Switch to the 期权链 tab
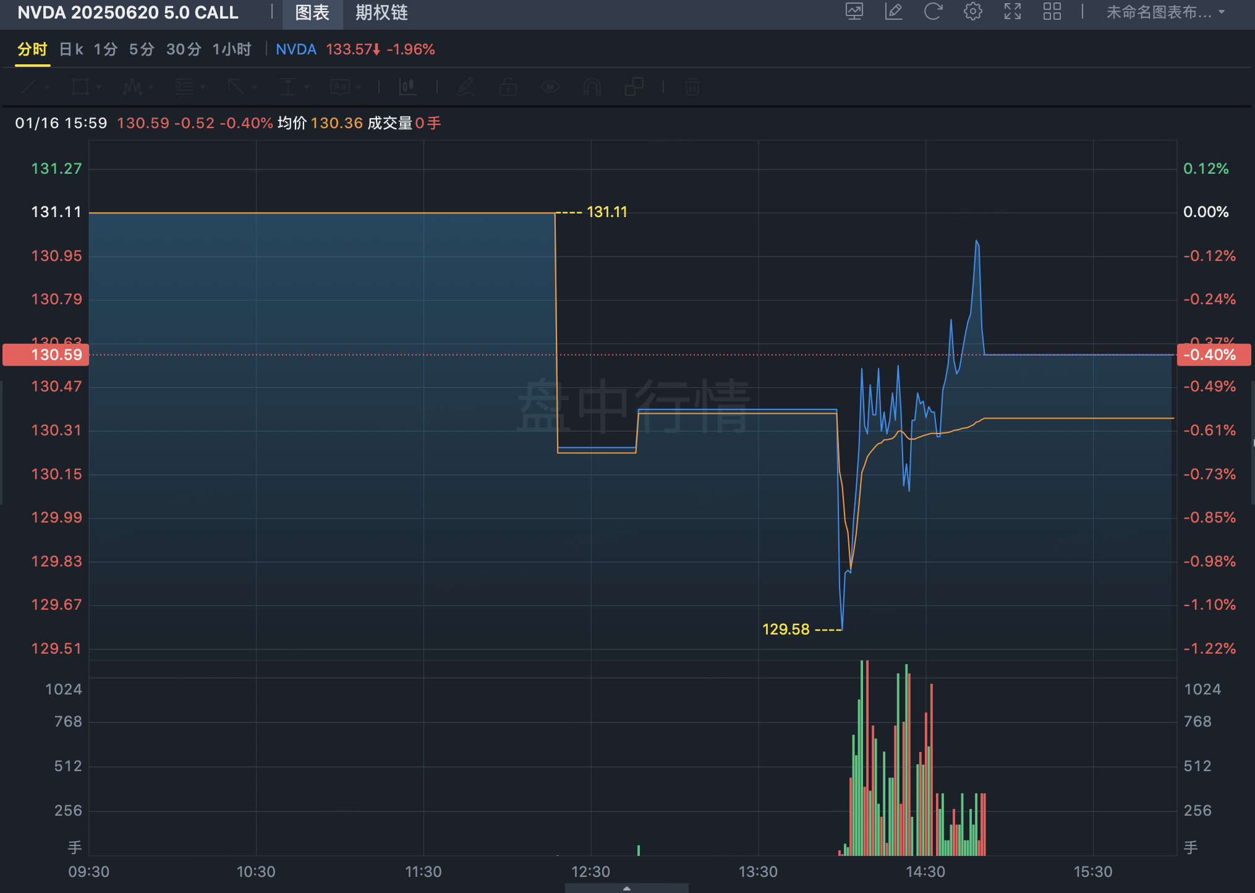The height and width of the screenshot is (893, 1255). tap(381, 13)
